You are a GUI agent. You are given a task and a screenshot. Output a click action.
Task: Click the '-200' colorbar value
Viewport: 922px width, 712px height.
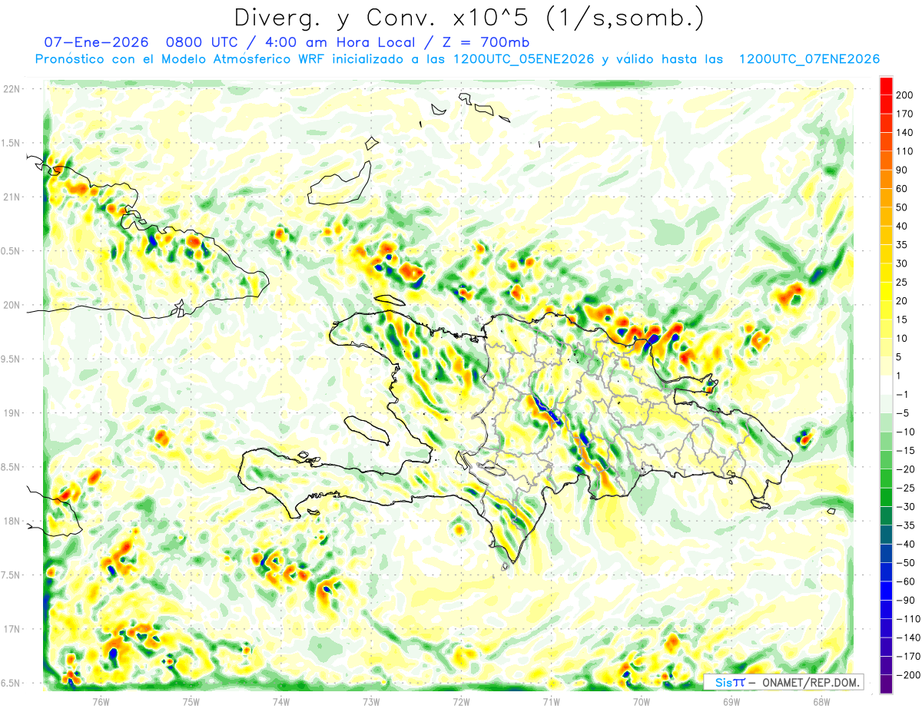coord(908,675)
